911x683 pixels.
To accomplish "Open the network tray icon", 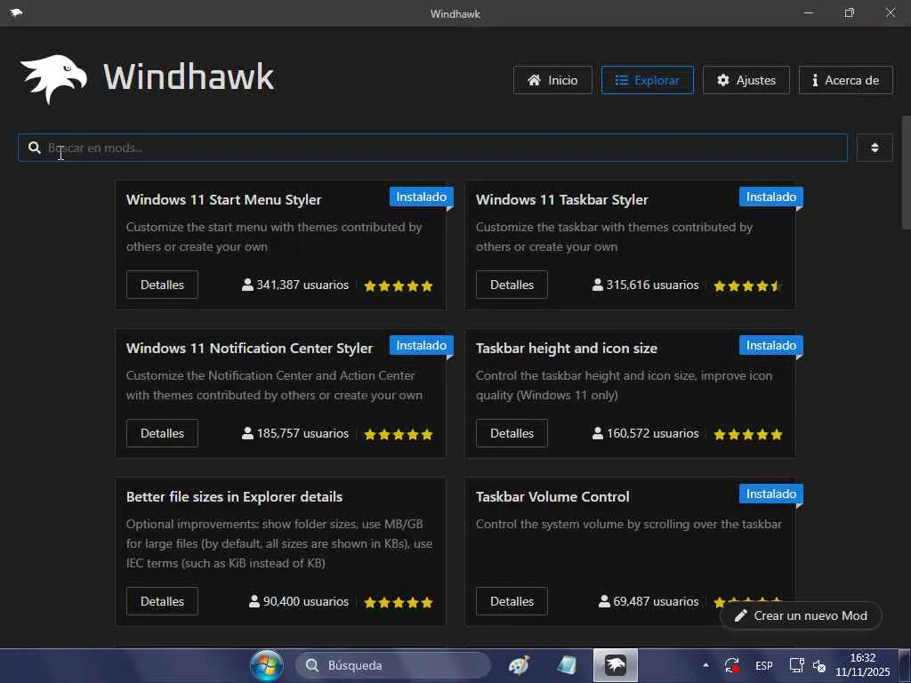I will tap(796, 665).
